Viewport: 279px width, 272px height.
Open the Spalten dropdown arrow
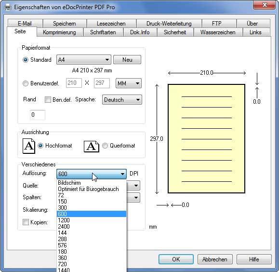click(x=136, y=198)
